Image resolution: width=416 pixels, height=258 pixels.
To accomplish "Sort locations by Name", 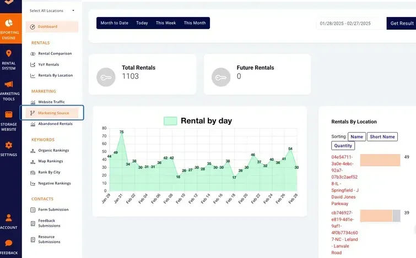I will [356, 136].
